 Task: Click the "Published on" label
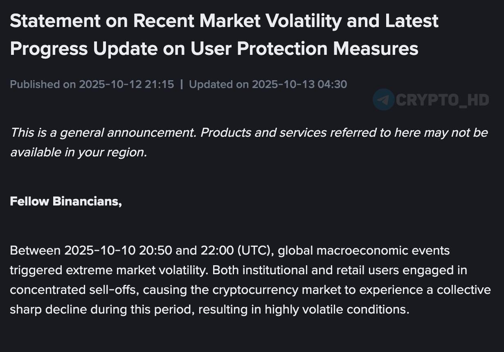43,84
